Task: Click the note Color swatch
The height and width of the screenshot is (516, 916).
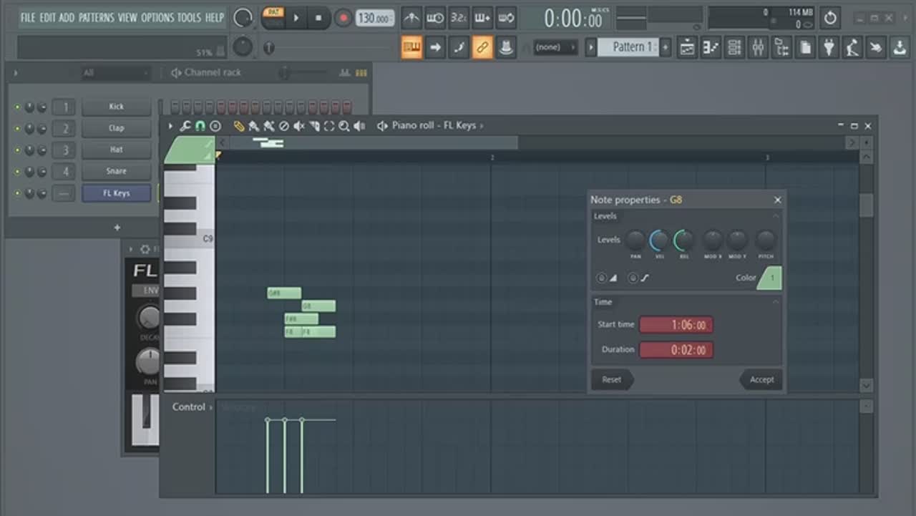Action: [770, 278]
